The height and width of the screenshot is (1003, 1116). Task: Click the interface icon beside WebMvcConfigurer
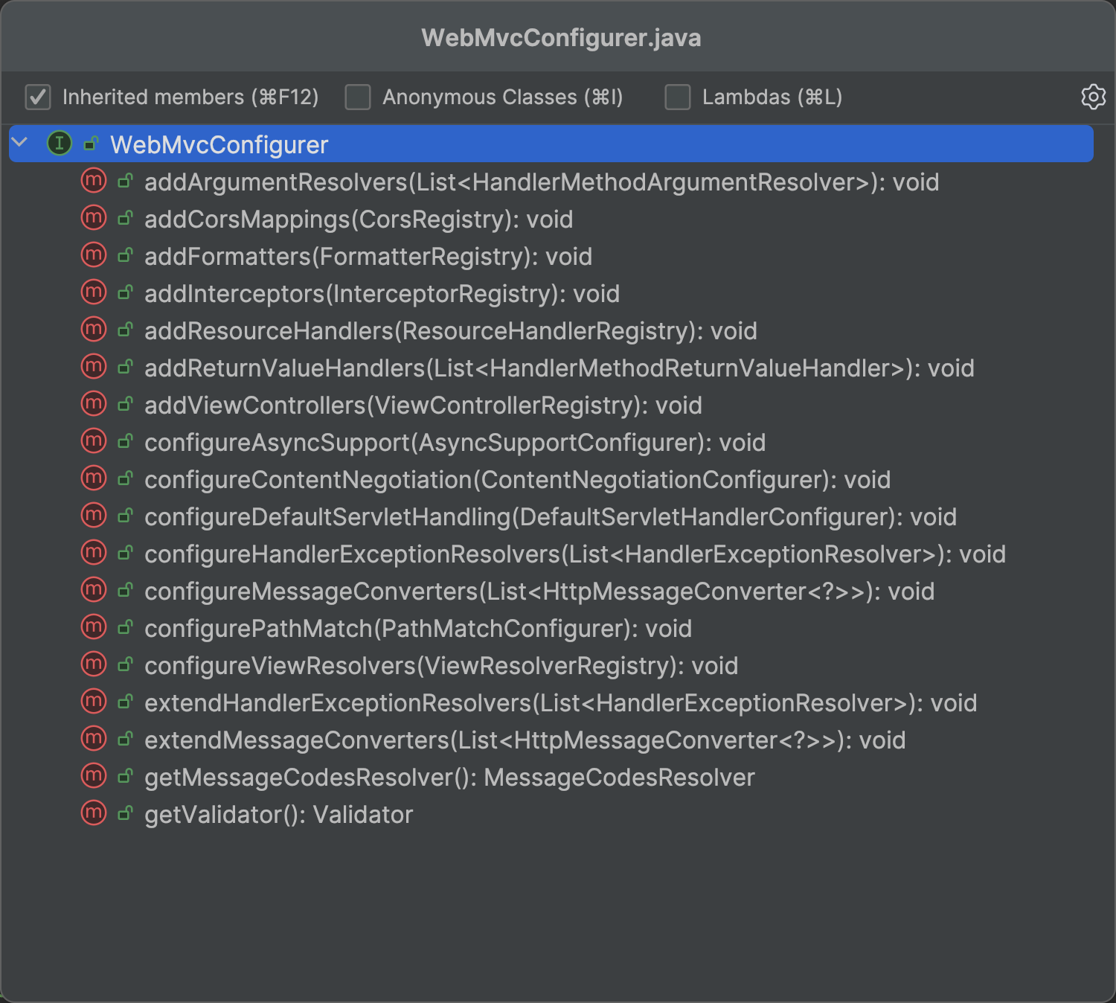click(60, 143)
